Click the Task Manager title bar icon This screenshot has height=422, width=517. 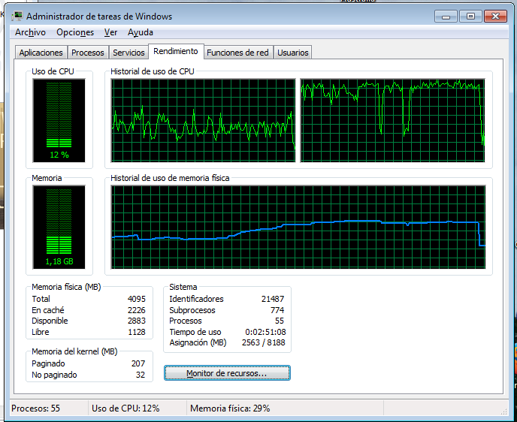(x=17, y=17)
